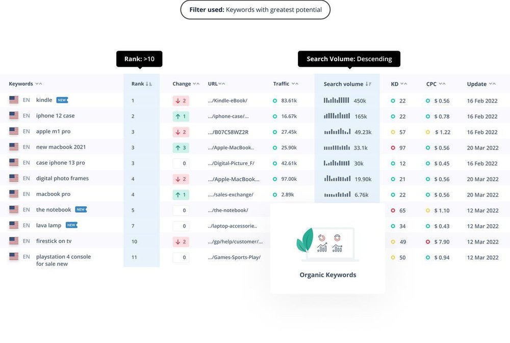Open the .../Kindle-eBook/ URL
Image resolution: width=510 pixels, height=343 pixels.
pyautogui.click(x=227, y=101)
